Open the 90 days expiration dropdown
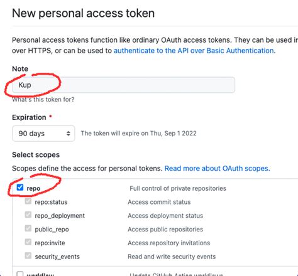Screen dimensions: 298x276 [x=43, y=134]
